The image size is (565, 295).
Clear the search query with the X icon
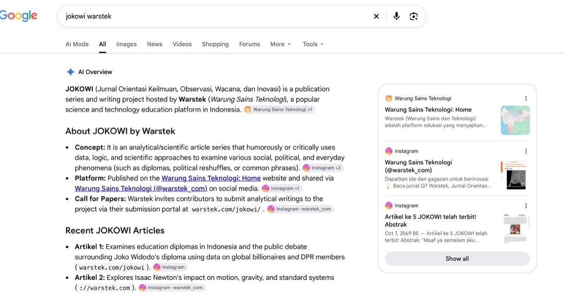376,16
